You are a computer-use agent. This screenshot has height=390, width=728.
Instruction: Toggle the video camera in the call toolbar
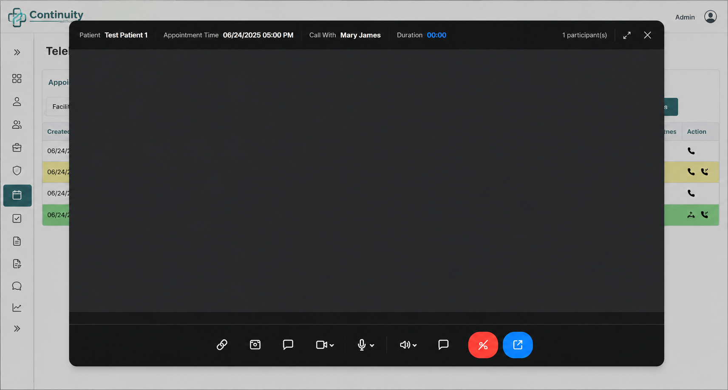tap(321, 345)
